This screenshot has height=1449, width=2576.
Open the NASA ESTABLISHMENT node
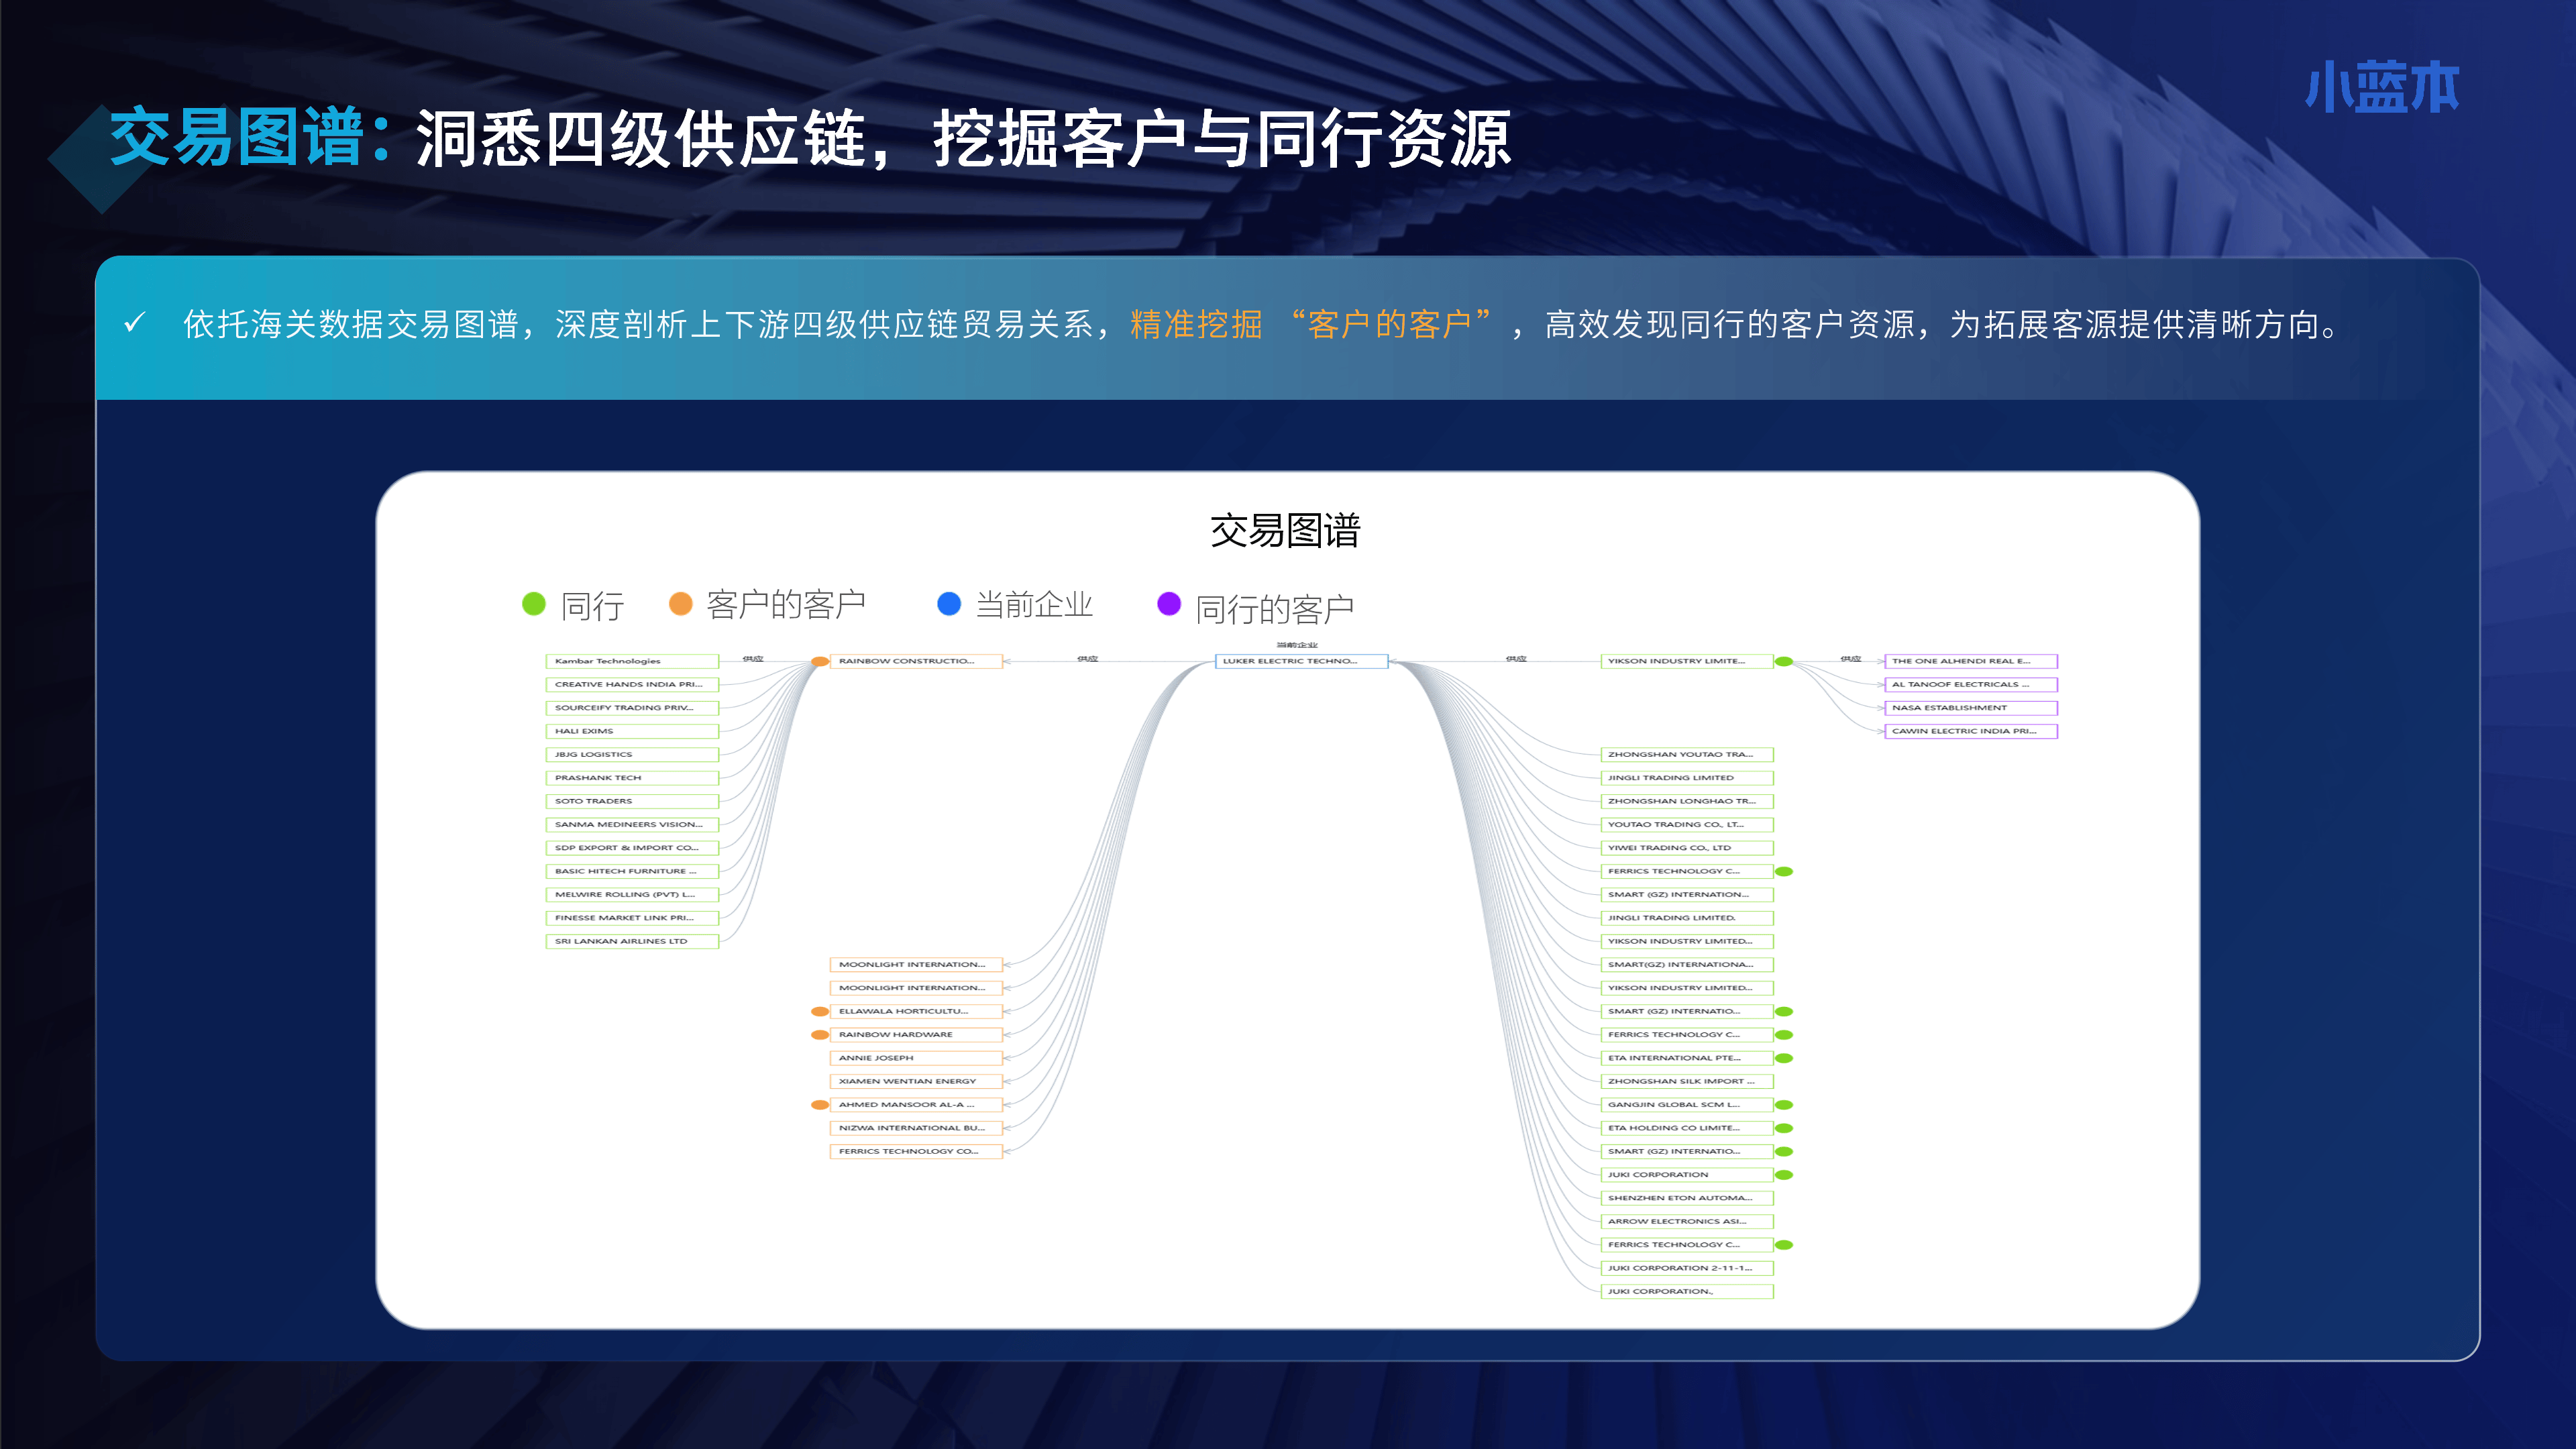(x=1970, y=708)
